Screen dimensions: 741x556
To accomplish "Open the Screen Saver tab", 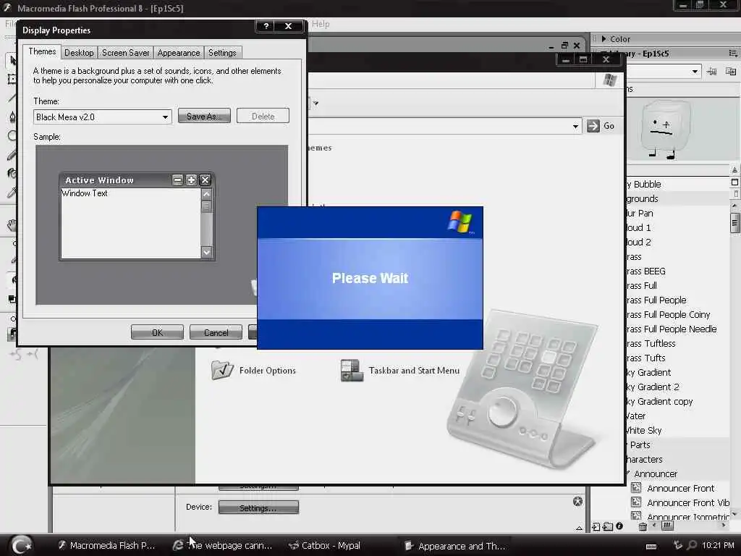I will tap(125, 52).
